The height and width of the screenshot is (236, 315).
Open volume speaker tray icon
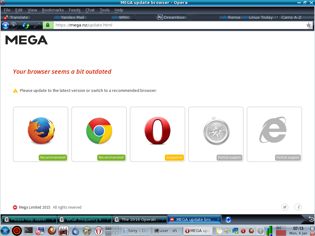click(227, 231)
